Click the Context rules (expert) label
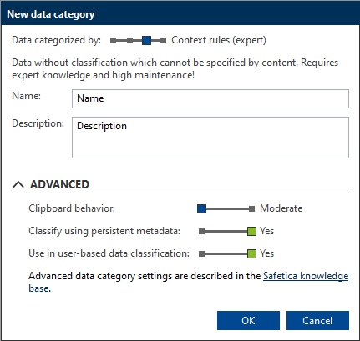 coord(219,40)
